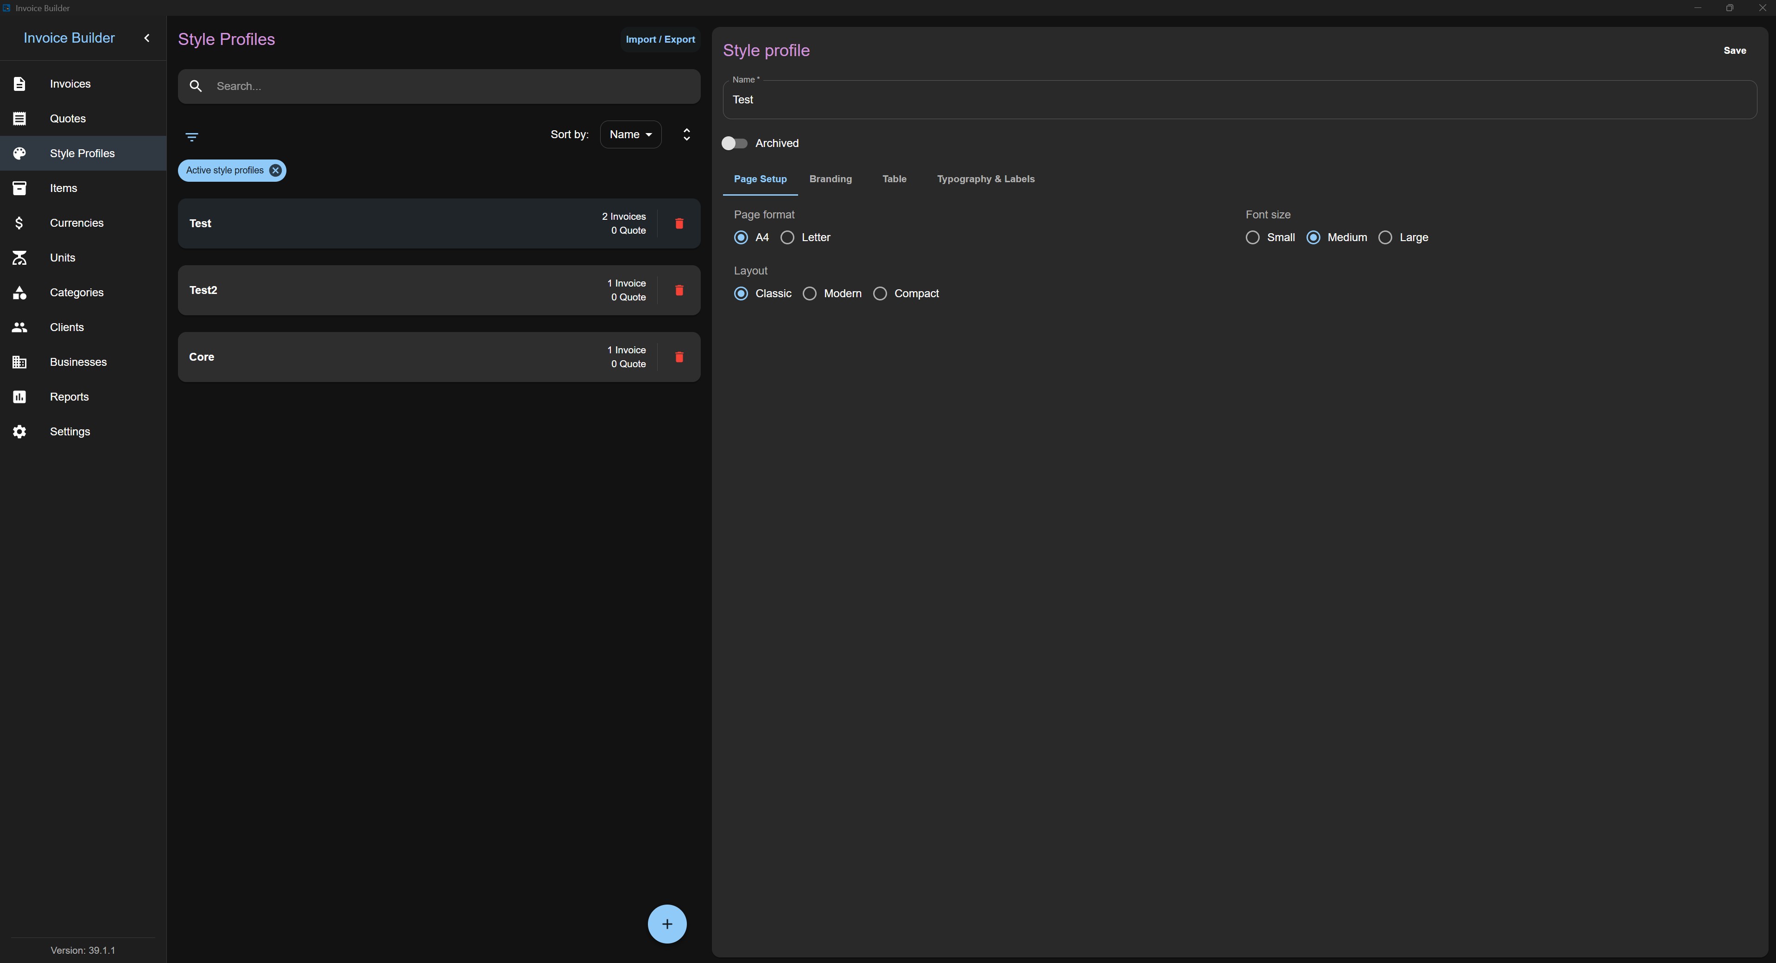Click the Categories shapes icon
1776x963 pixels.
(x=19, y=293)
